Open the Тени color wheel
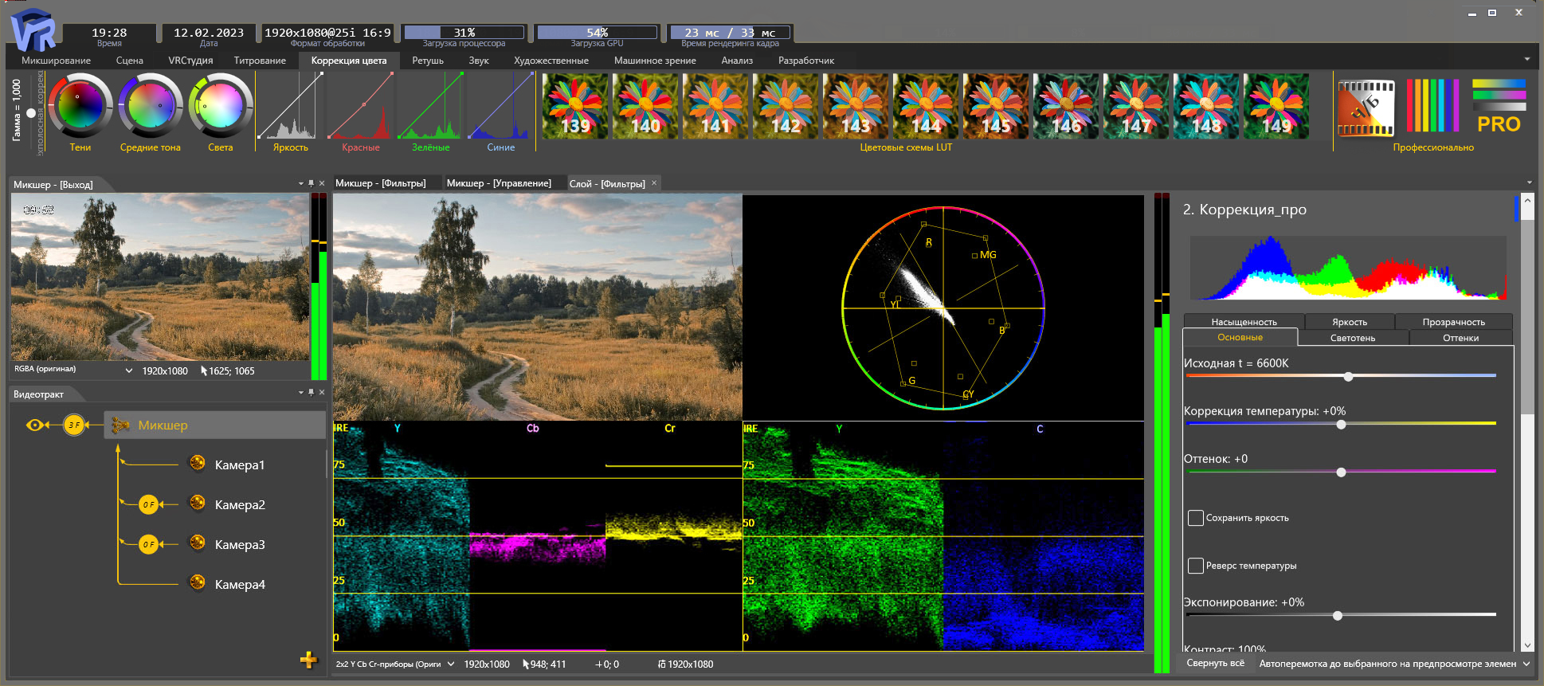The image size is (1544, 686). click(x=80, y=106)
